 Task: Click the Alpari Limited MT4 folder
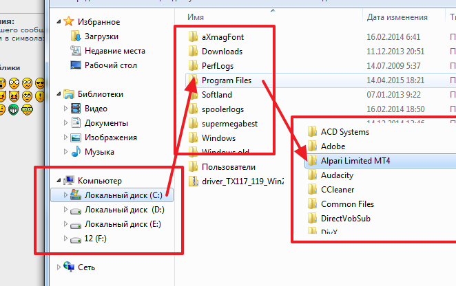point(355,161)
